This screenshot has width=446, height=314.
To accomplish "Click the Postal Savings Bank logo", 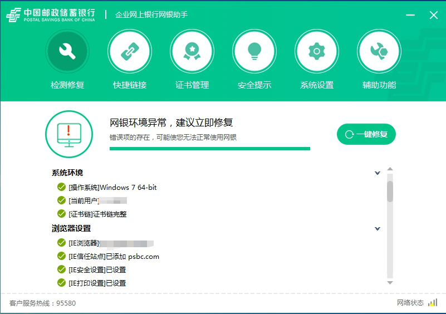I will point(51,15).
